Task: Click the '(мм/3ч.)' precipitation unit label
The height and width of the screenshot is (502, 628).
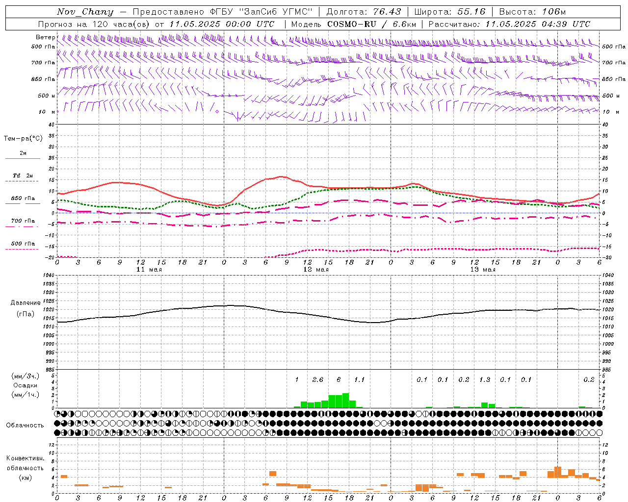Action: 26,376
